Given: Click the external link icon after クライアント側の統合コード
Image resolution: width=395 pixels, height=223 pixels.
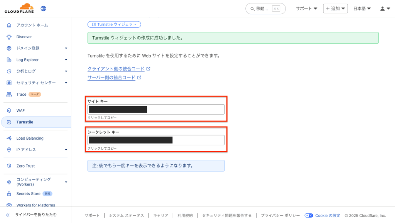Looking at the screenshot, I should tap(149, 69).
